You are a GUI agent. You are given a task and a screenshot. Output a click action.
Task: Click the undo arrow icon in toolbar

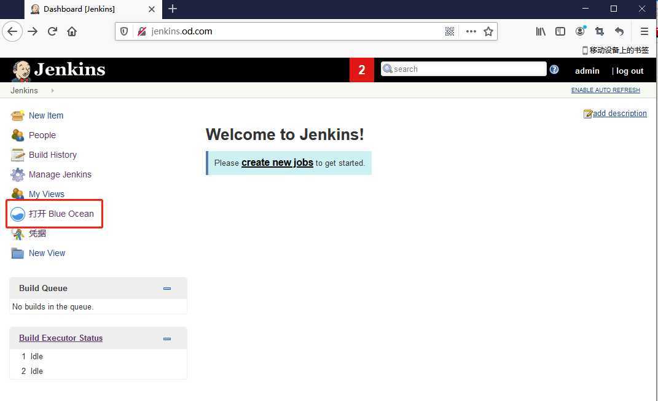(619, 31)
